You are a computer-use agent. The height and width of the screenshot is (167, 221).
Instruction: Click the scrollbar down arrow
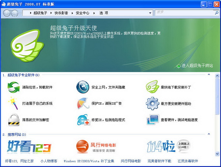pyautogui.click(x=217, y=154)
